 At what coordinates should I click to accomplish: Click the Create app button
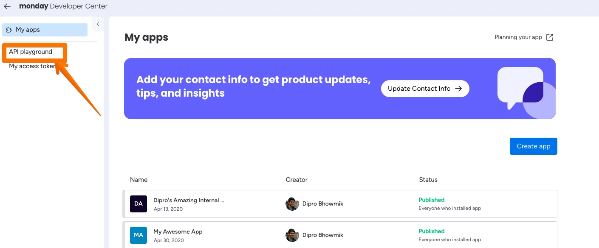(x=534, y=146)
